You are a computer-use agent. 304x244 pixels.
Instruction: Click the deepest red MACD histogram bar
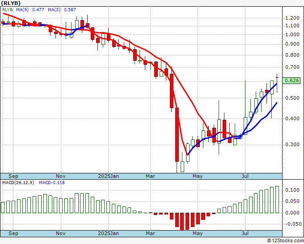182,222
